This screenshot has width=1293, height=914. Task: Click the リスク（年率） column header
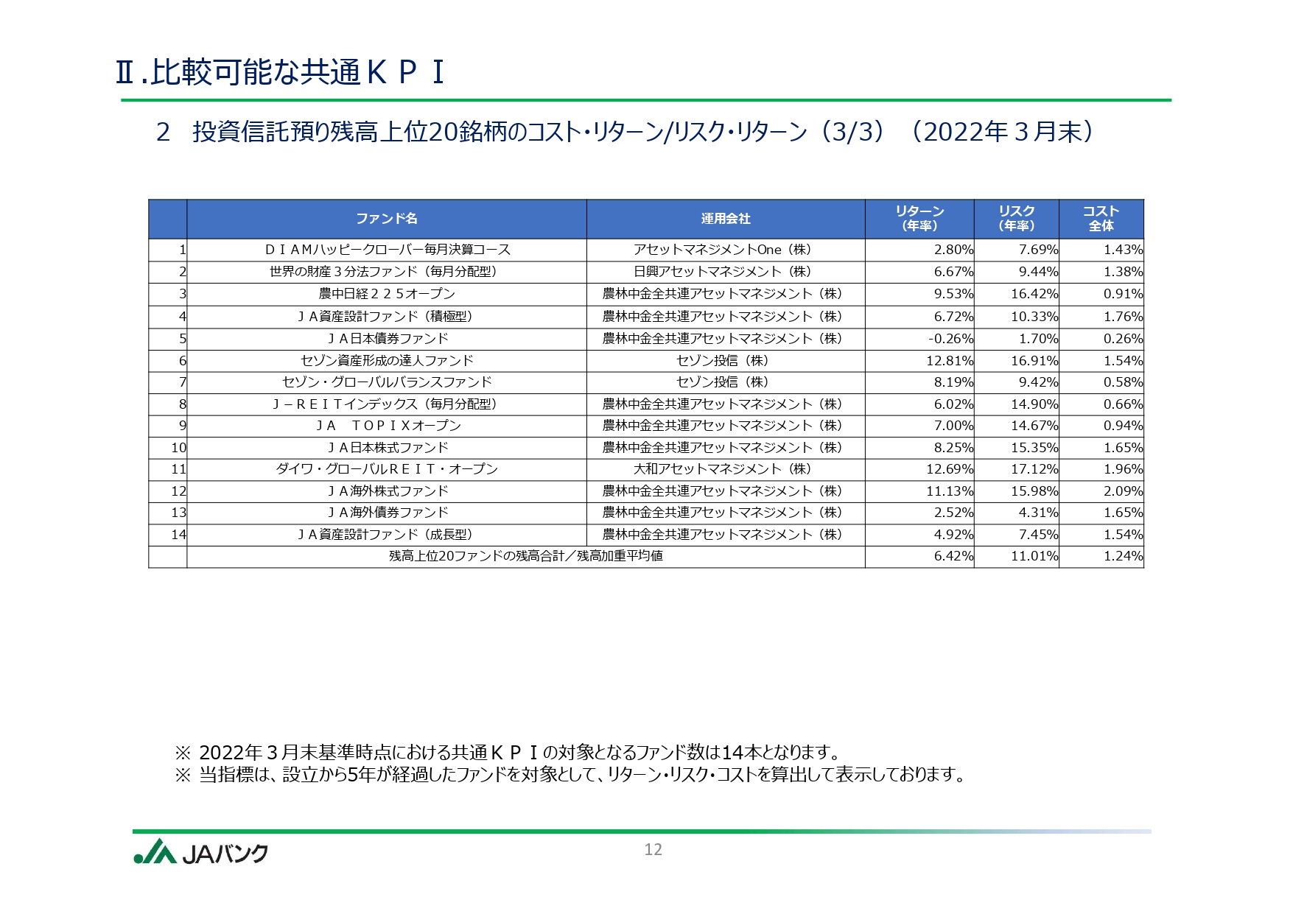[x=1017, y=219]
